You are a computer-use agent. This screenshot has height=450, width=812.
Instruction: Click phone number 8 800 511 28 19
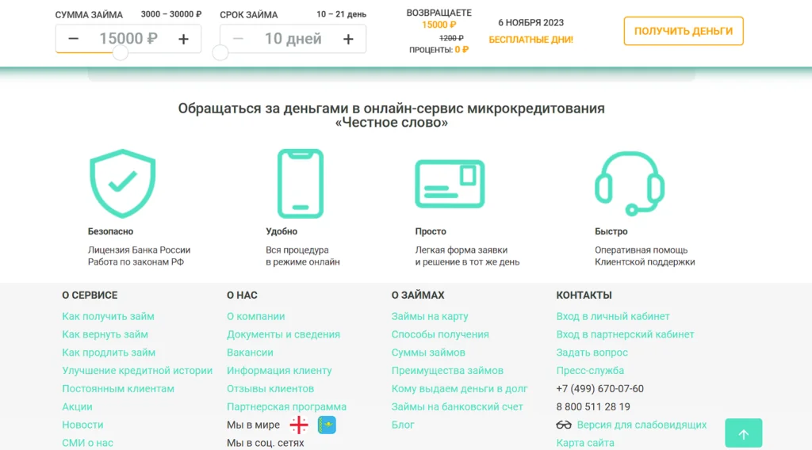(x=593, y=406)
